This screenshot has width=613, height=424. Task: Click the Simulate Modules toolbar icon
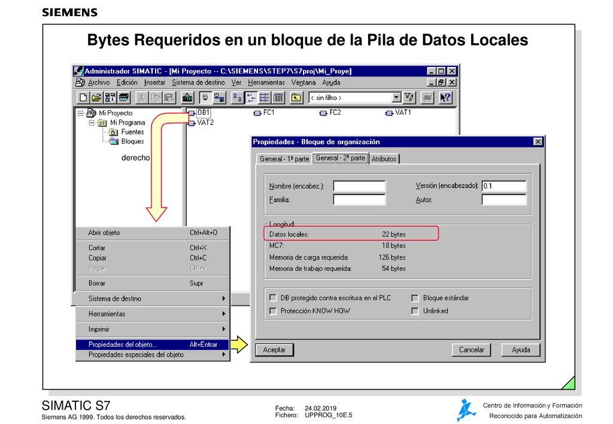pos(427,97)
